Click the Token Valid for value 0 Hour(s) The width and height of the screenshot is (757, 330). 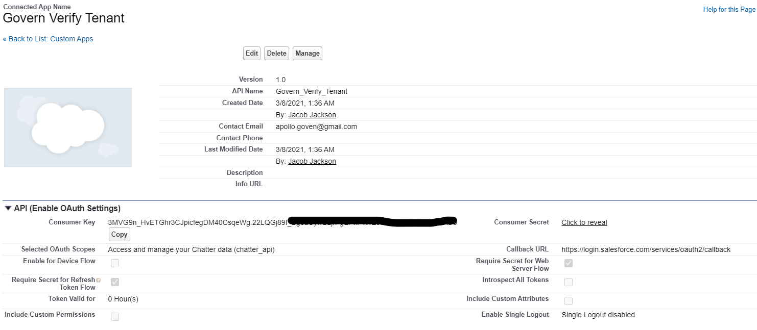[x=123, y=299]
